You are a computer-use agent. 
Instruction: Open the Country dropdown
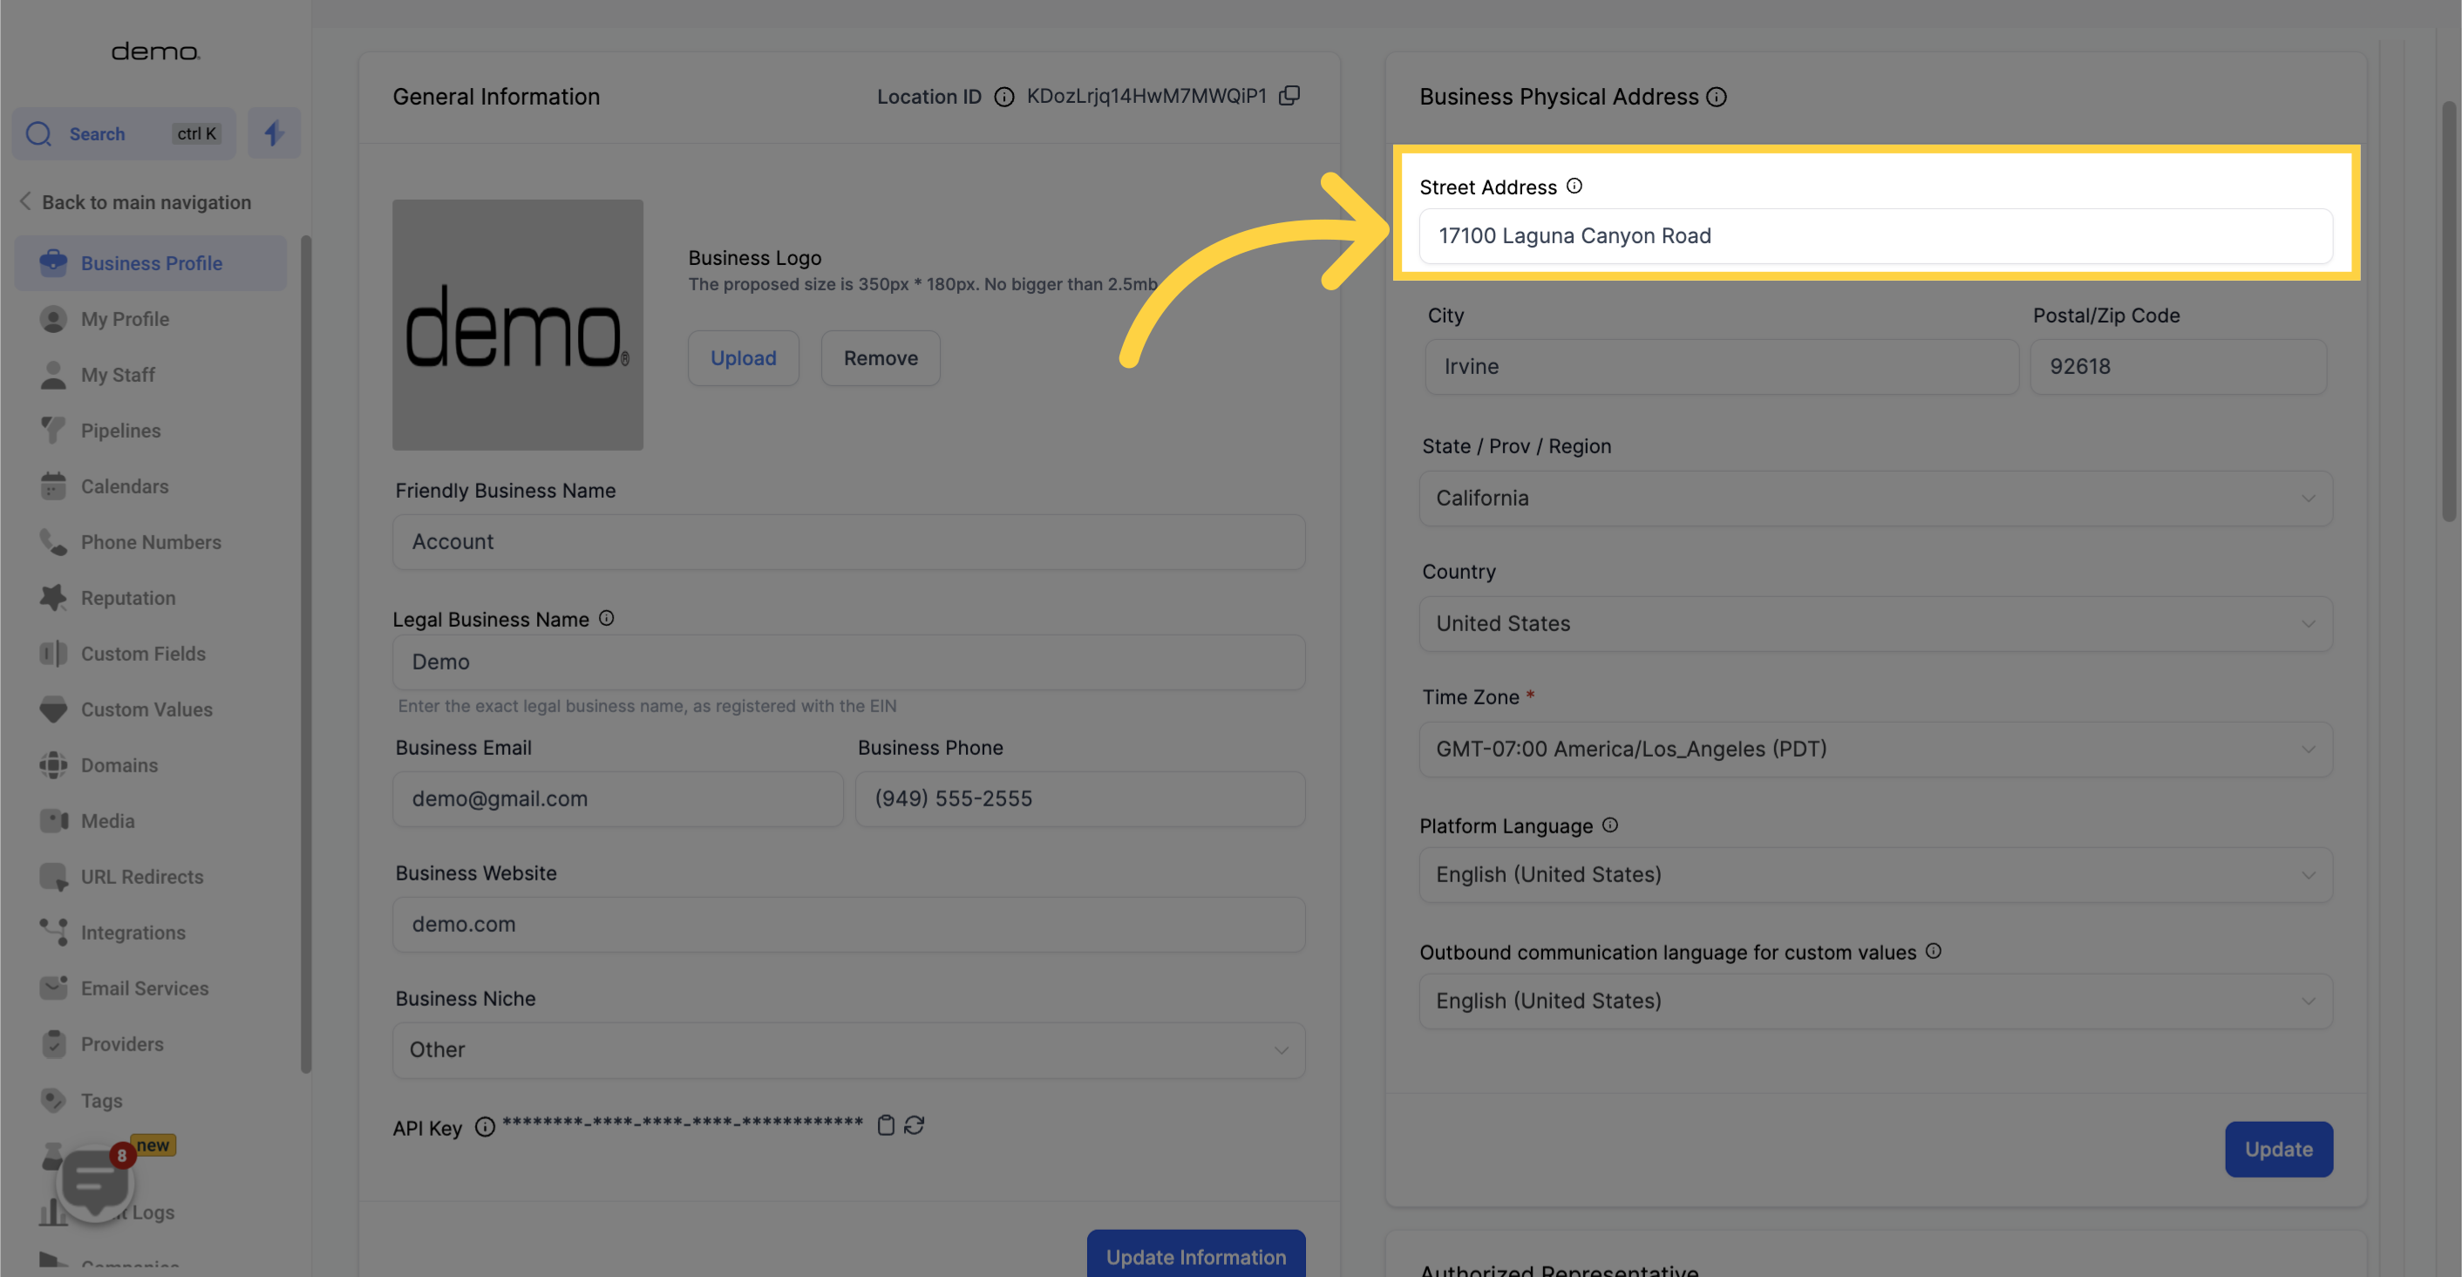[x=1875, y=624]
